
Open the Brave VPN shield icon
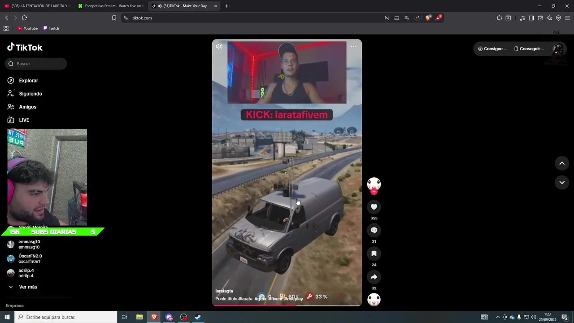coord(558,18)
